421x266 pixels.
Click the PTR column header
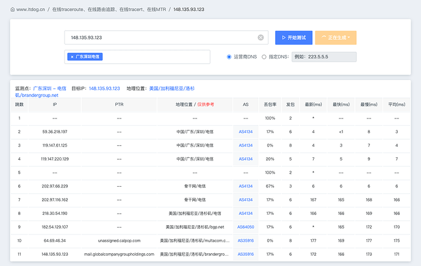[119, 104]
